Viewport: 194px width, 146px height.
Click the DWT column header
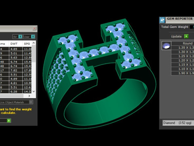(x=14, y=44)
